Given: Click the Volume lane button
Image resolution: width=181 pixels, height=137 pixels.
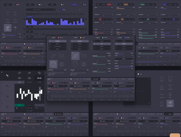Looking at the screenshot, I should (x=30, y=17).
